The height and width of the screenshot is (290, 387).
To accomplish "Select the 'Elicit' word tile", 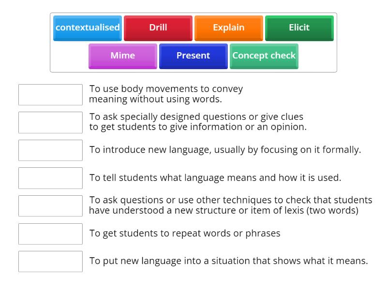I will [x=299, y=28].
